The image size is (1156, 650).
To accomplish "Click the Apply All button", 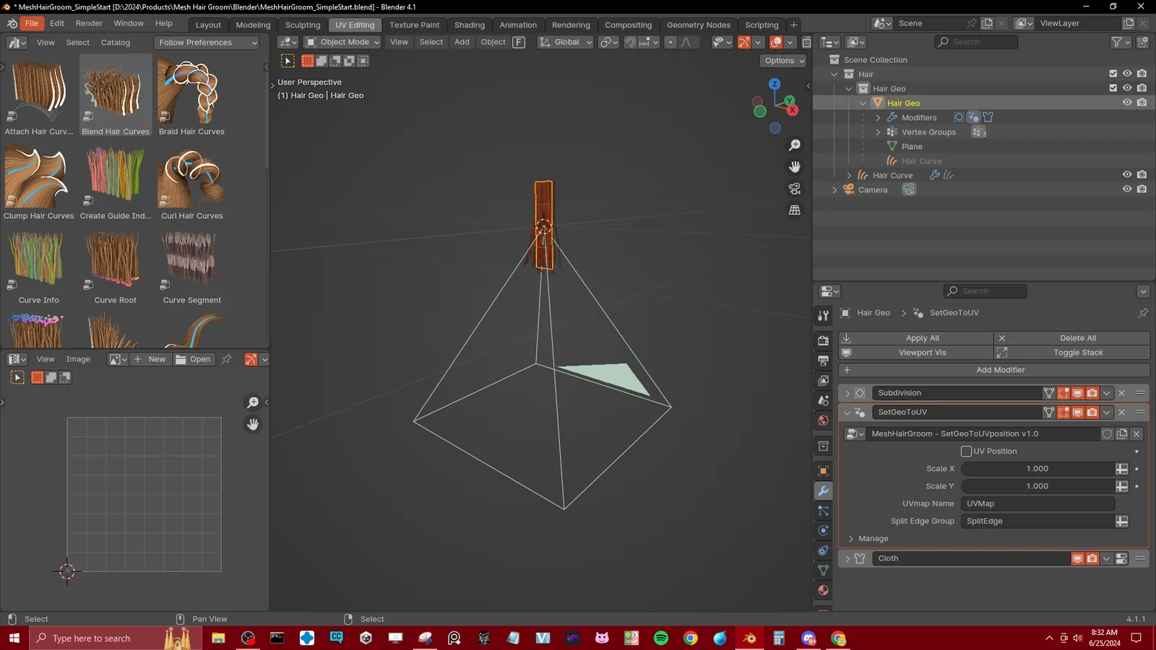I will click(x=922, y=337).
